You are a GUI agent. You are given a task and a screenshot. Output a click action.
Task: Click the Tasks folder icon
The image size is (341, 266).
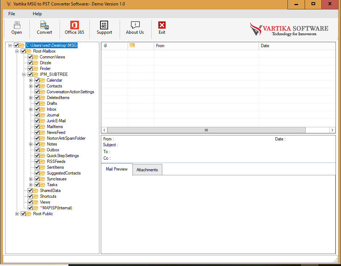[x=43, y=185]
